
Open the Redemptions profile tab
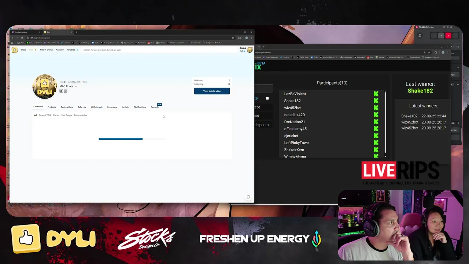pyautogui.click(x=67, y=107)
